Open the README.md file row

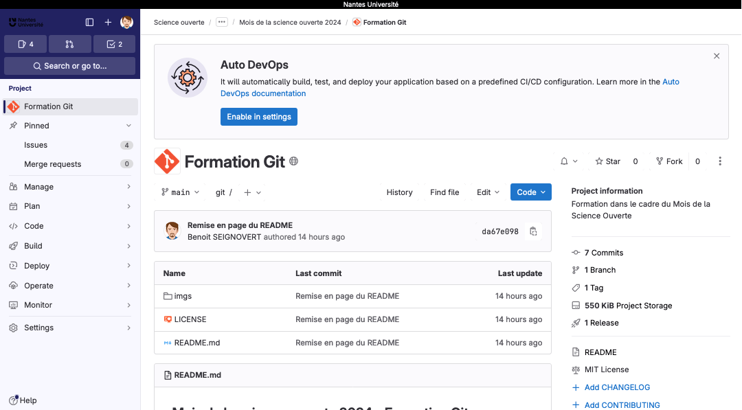(352, 343)
